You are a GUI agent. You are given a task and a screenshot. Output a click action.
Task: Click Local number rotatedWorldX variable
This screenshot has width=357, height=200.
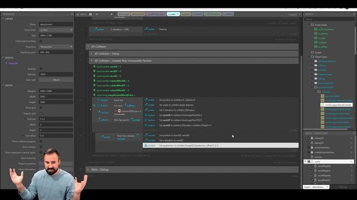pyautogui.click(x=113, y=81)
